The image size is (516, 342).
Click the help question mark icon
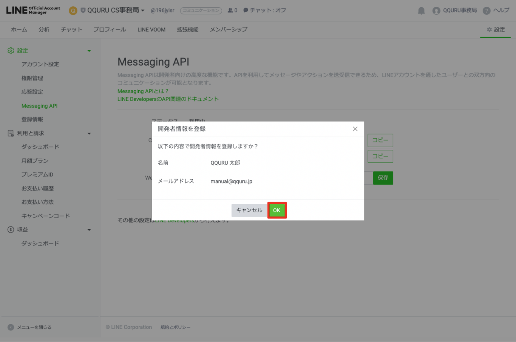[x=487, y=11]
